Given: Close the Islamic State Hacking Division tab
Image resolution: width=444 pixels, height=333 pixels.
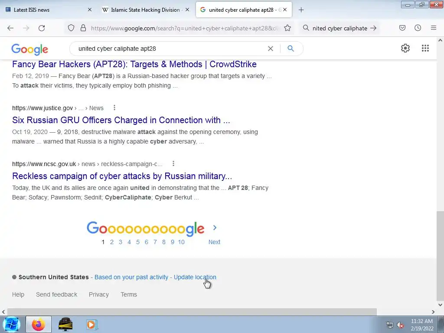Looking at the screenshot, I should click(187, 10).
